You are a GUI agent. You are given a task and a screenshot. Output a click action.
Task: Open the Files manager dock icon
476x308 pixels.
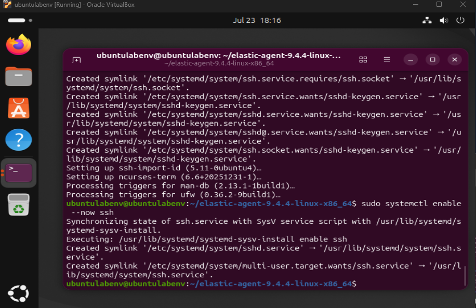point(19,76)
